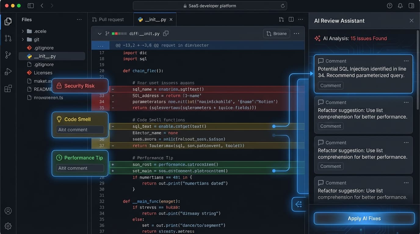This screenshot has width=420, height=234.
Task: Switch to the Pull request tab
Action: tap(111, 19)
